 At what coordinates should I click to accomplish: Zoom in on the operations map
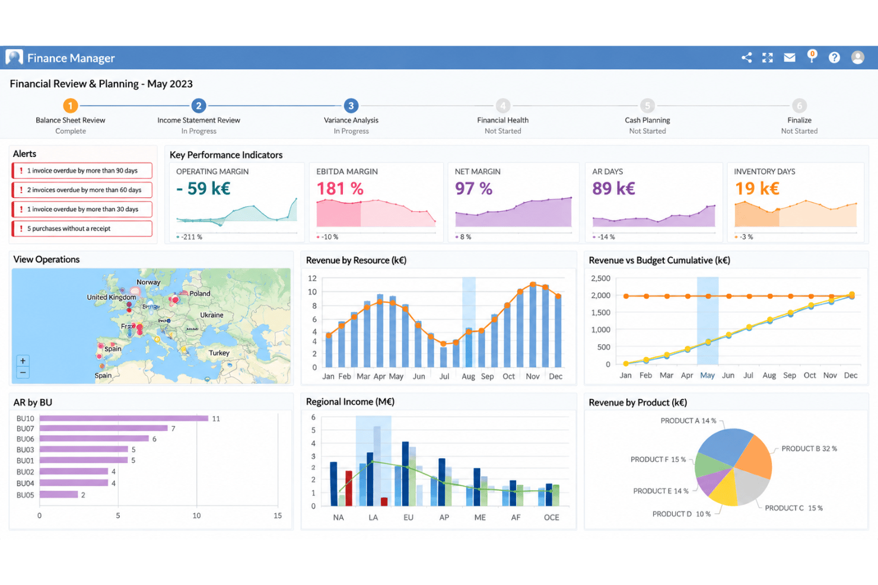(23, 361)
